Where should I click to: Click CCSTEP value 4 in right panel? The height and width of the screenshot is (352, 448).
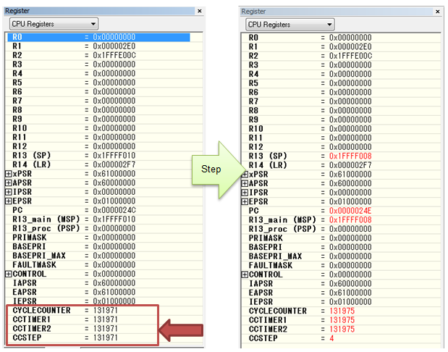pos(331,338)
